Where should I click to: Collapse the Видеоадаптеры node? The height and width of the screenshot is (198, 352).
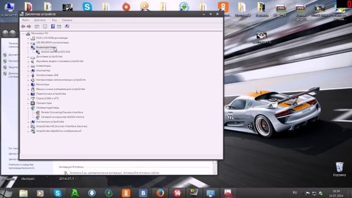pos(28,47)
